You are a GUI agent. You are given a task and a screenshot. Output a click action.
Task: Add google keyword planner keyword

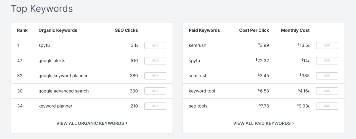pyautogui.click(x=155, y=76)
